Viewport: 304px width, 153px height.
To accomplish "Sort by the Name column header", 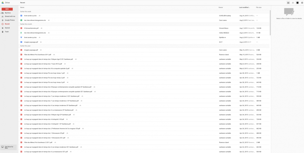I will click(22, 7).
